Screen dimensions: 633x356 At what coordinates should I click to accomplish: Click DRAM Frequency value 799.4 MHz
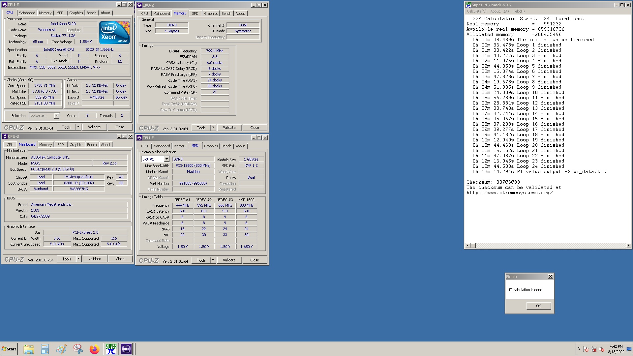(215, 51)
